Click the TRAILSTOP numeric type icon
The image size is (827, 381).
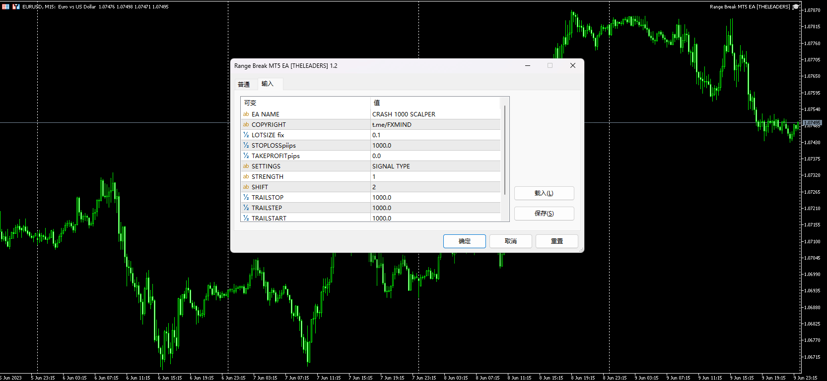[x=246, y=198]
